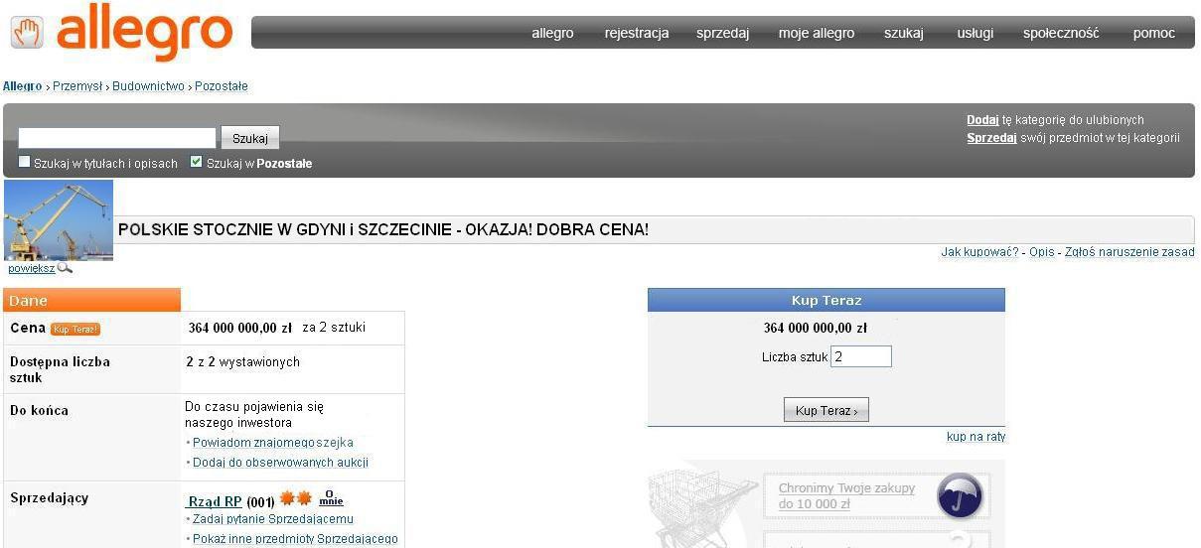Follow the 'Budownictwo' breadcrumb link
The width and height of the screenshot is (1201, 548).
[x=148, y=86]
